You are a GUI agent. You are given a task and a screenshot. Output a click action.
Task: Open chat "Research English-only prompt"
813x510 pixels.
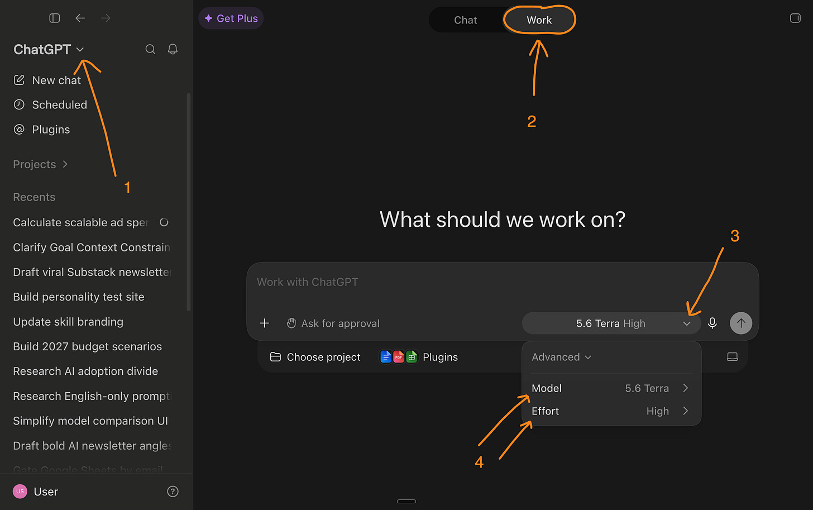[91, 396]
